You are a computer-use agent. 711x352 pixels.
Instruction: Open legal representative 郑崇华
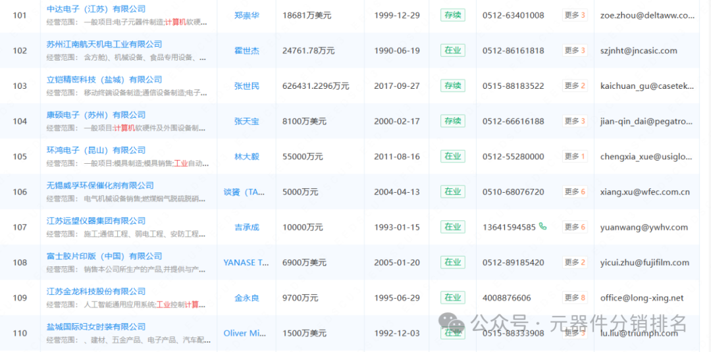click(247, 15)
